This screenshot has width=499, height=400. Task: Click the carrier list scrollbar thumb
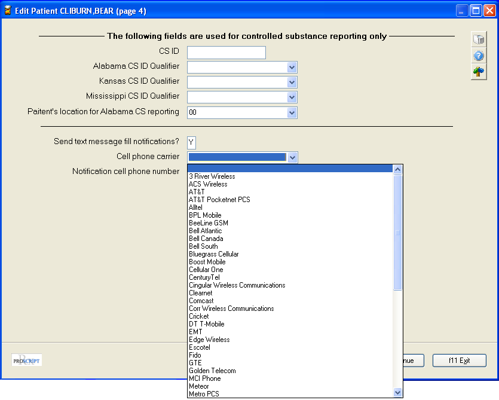click(397, 233)
